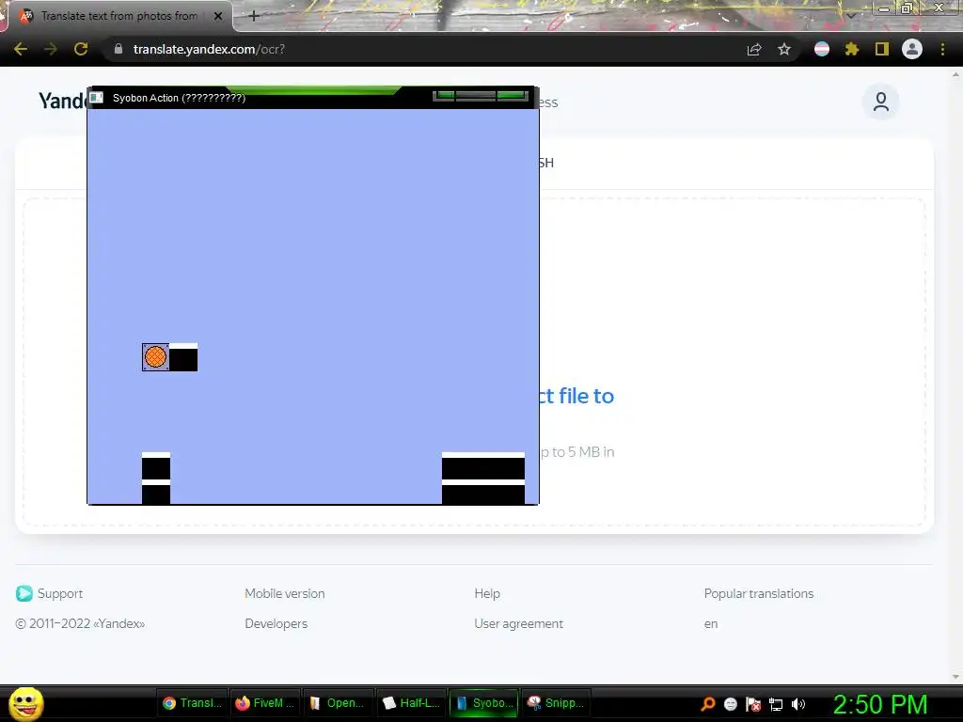Click the select file to upload link text
963x722 pixels.
coord(576,396)
